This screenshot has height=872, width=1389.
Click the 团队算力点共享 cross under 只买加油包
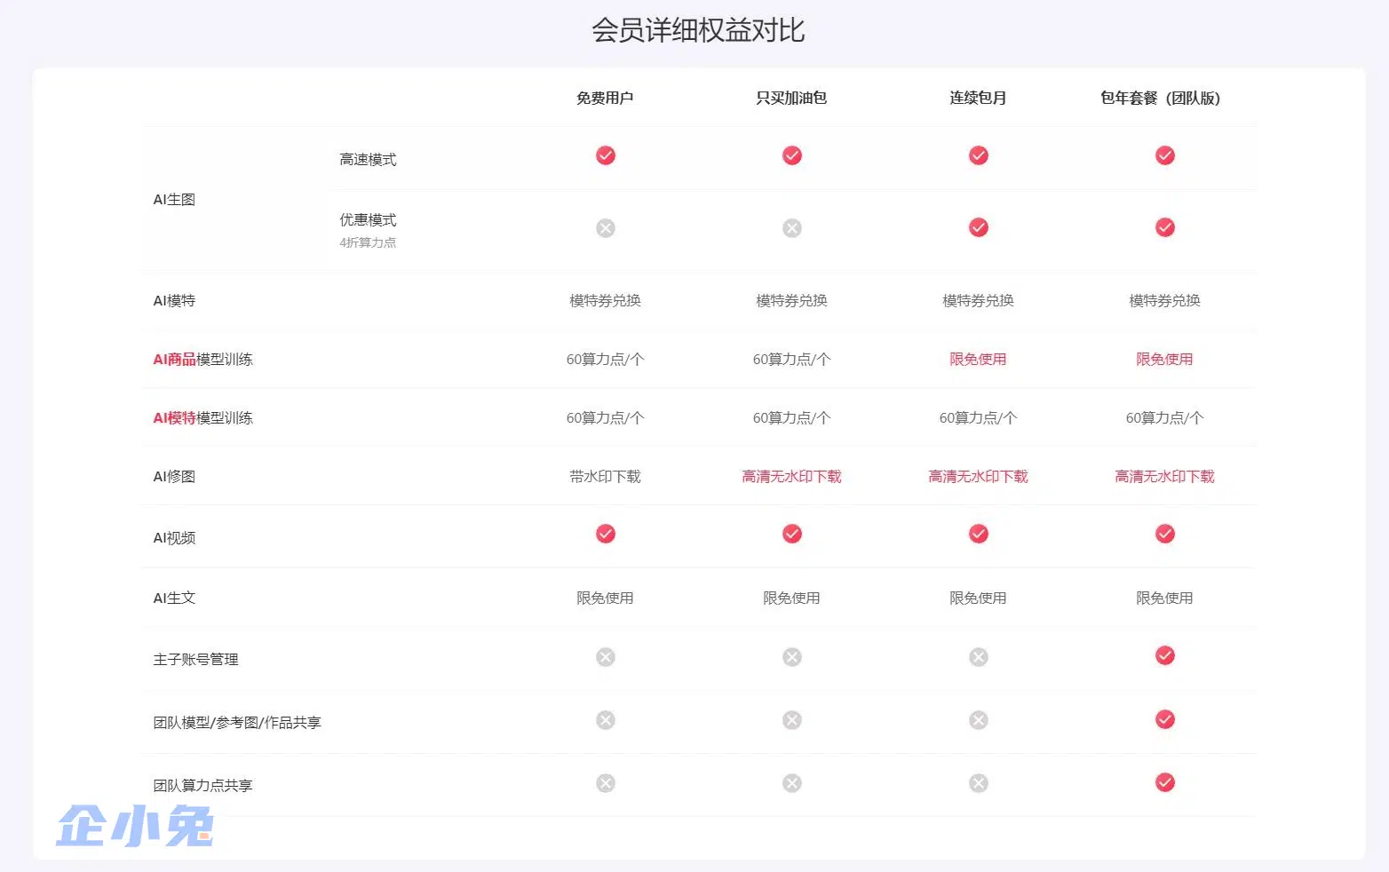(x=792, y=783)
